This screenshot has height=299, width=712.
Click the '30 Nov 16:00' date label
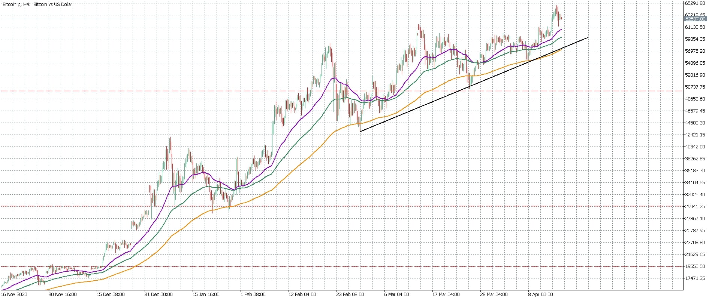tap(63, 295)
